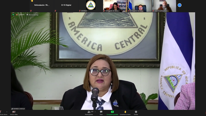This screenshot has width=206, height=116.
Task: Select the second Embajada de Nica... tile with woman wearing glasses
Action: [x=140, y=6]
